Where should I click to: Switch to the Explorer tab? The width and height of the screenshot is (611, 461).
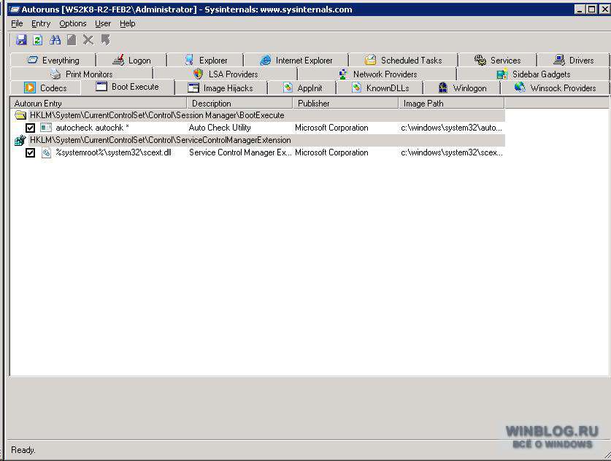tap(205, 60)
